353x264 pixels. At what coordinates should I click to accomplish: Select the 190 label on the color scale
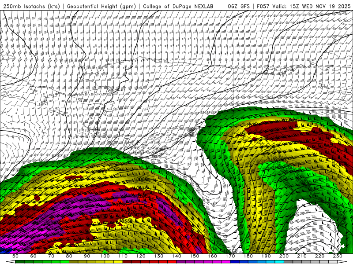[267, 256]
